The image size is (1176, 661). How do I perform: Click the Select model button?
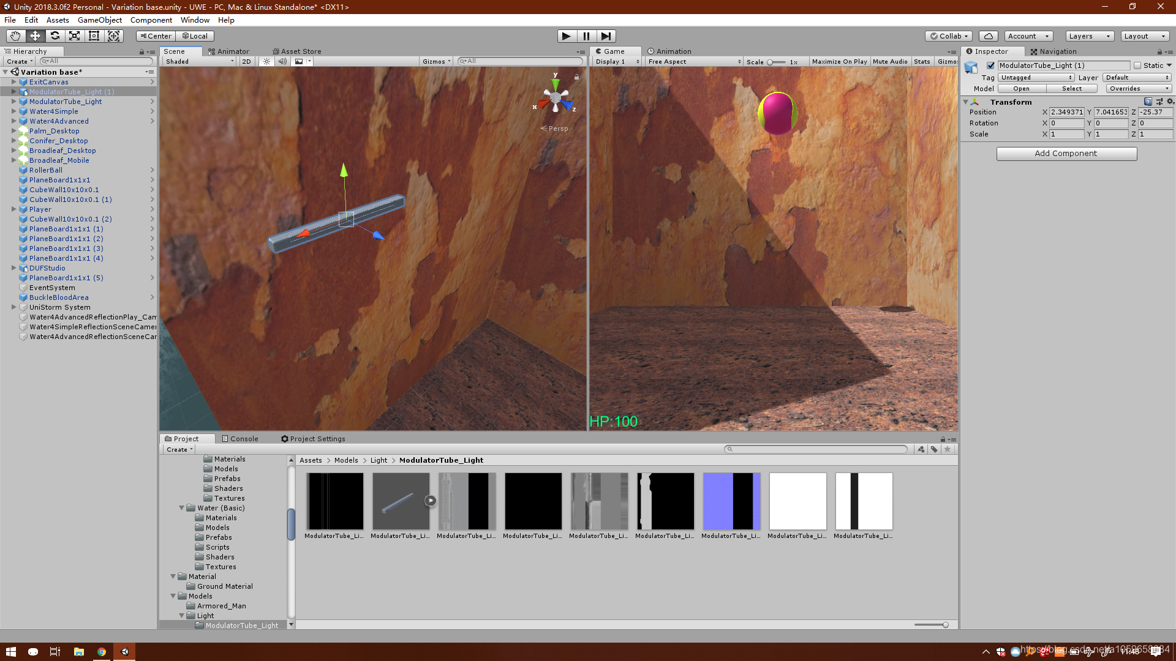coord(1072,89)
